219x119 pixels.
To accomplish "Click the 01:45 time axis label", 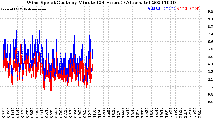I will click(17, 113).
